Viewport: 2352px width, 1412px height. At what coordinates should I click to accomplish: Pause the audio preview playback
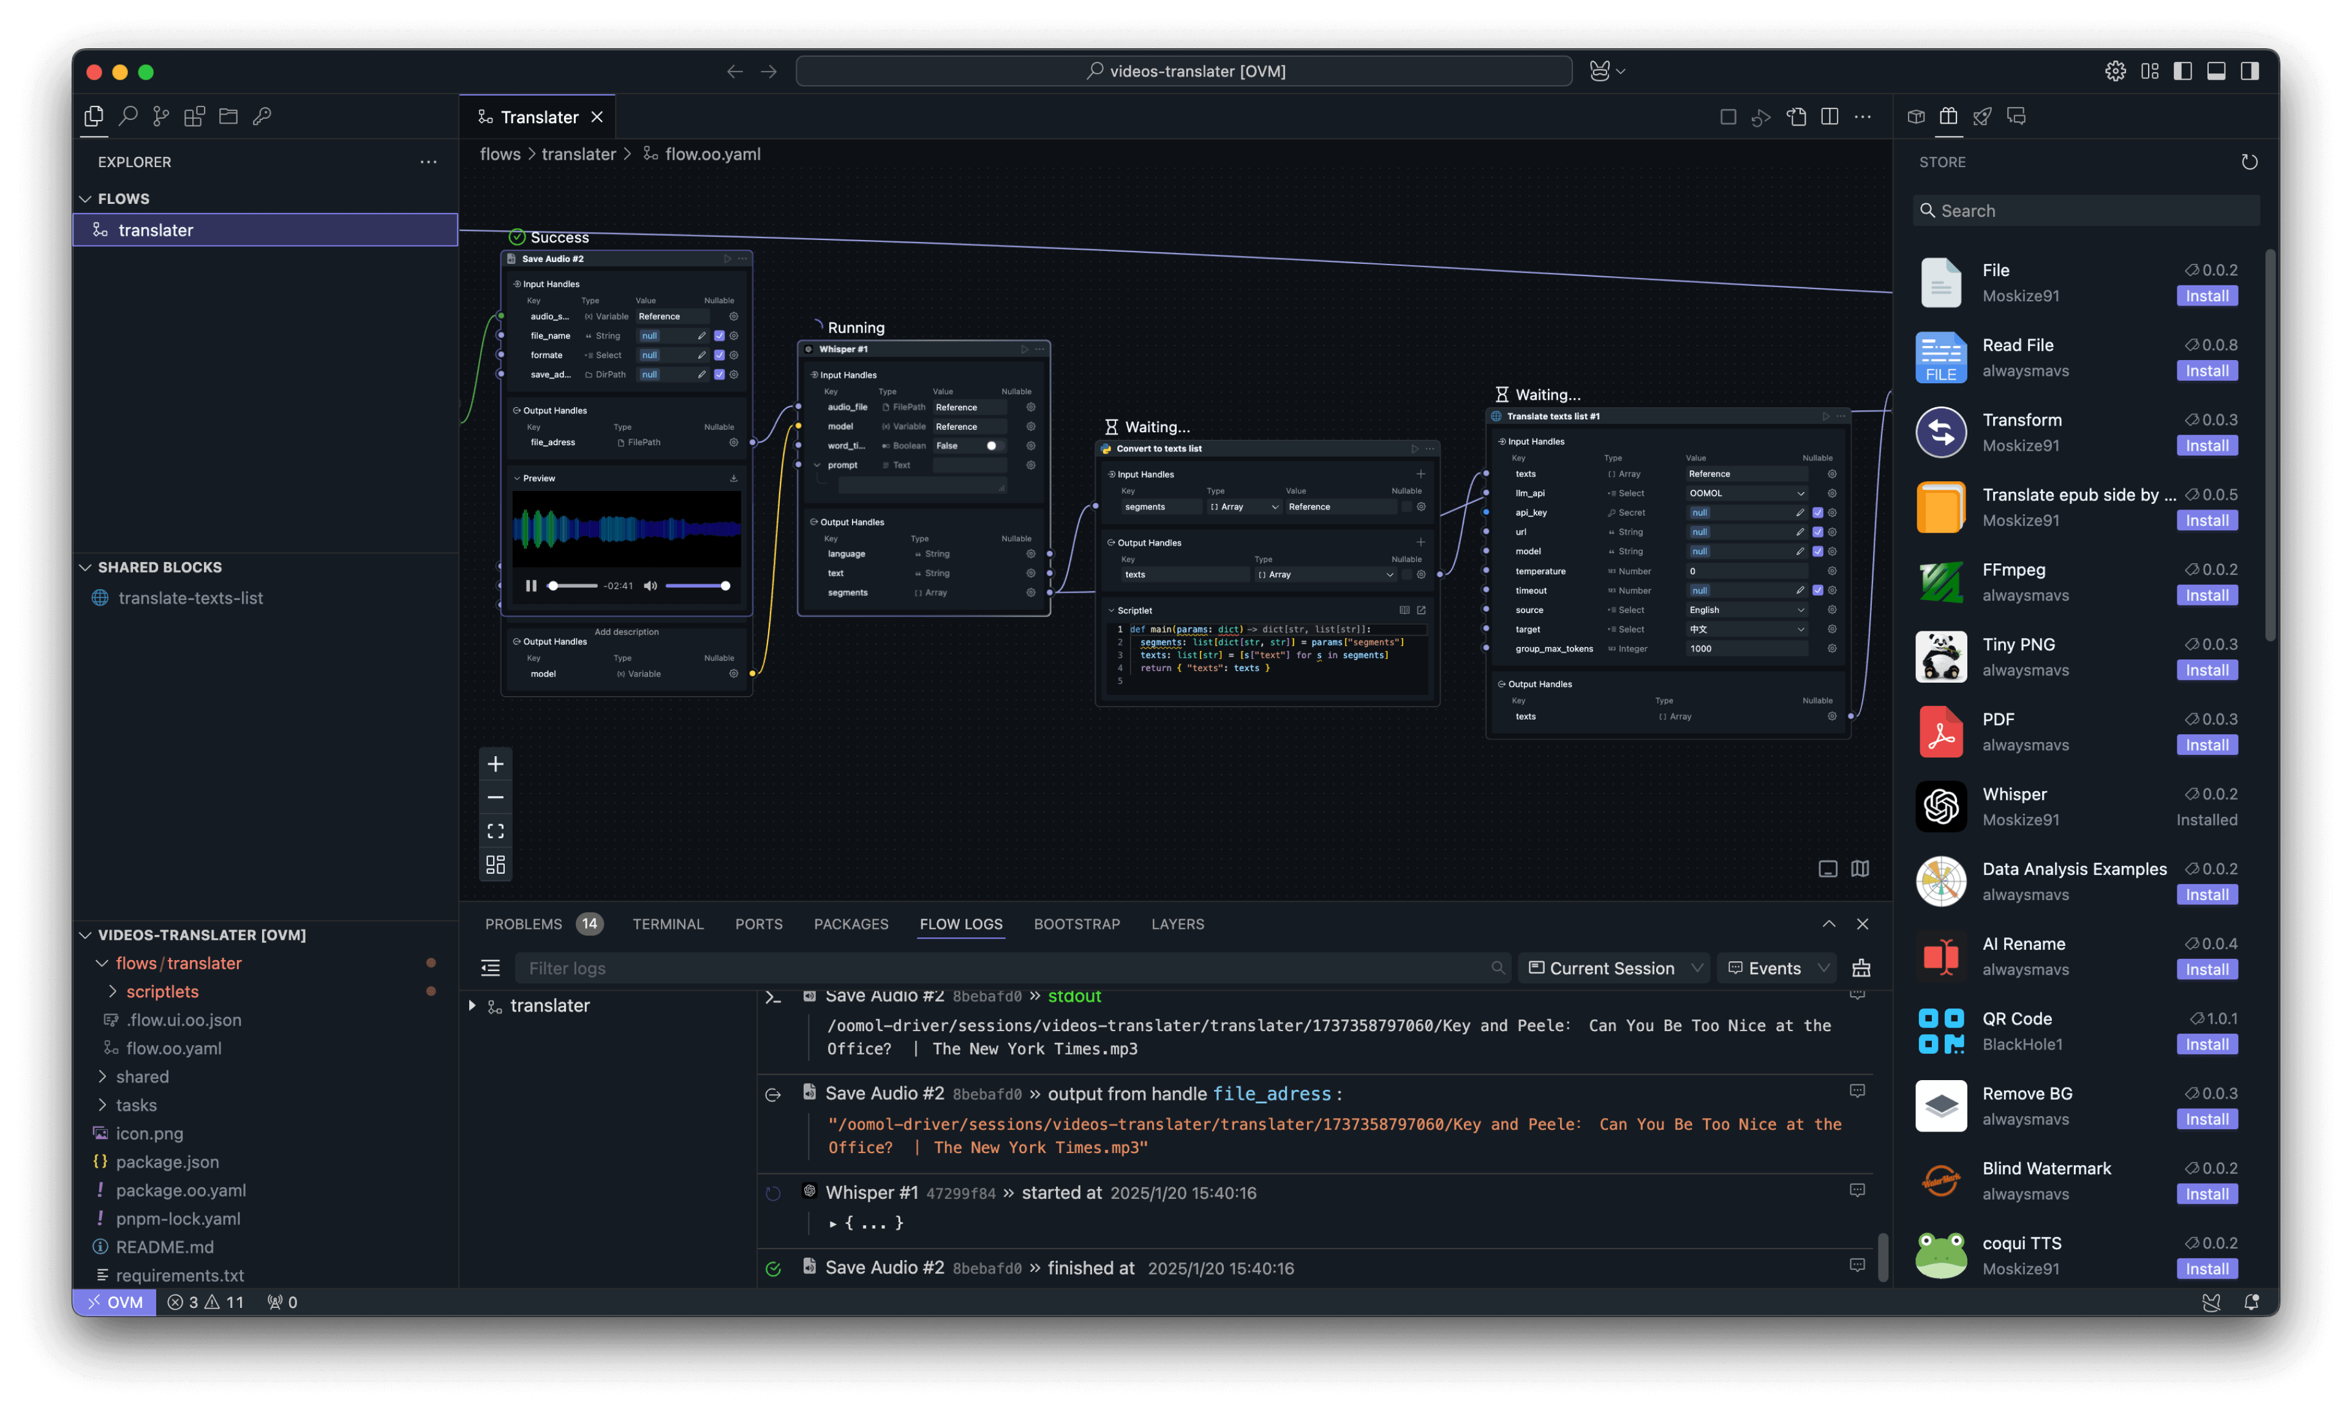[531, 586]
